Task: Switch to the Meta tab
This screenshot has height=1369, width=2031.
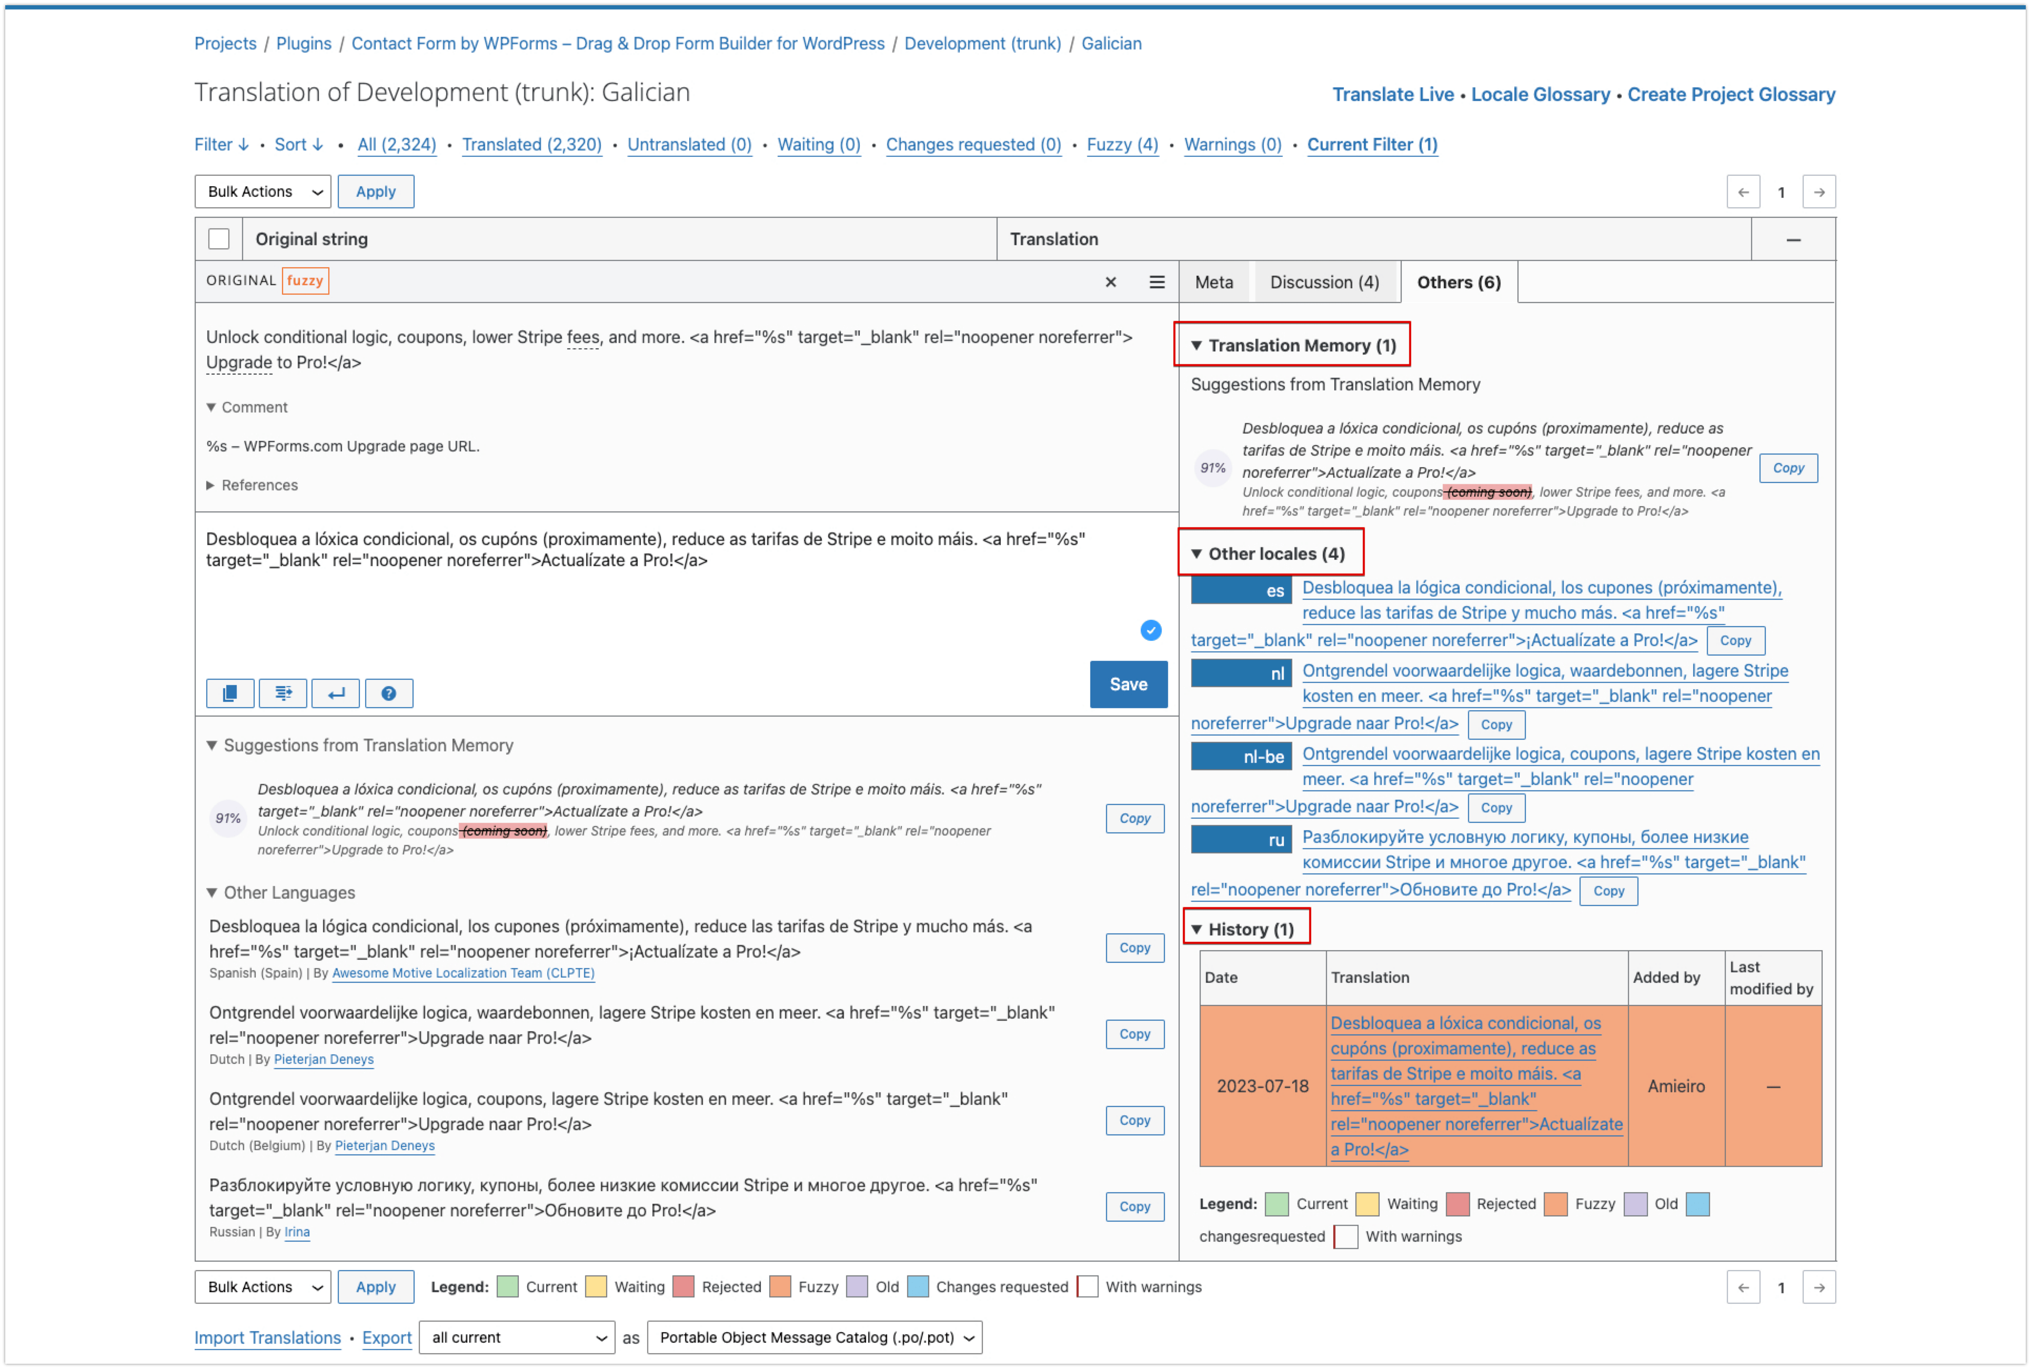Action: point(1214,282)
